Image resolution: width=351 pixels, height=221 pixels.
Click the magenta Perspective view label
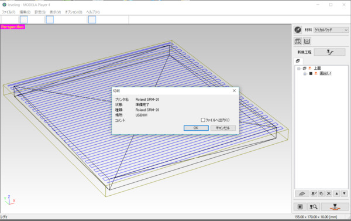point(12,27)
